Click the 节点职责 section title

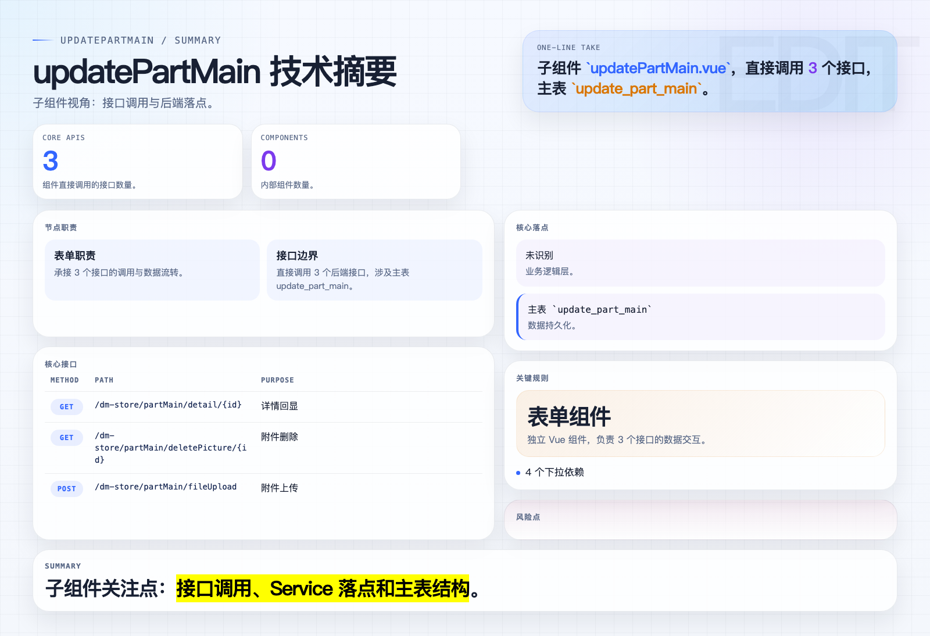[x=61, y=227]
